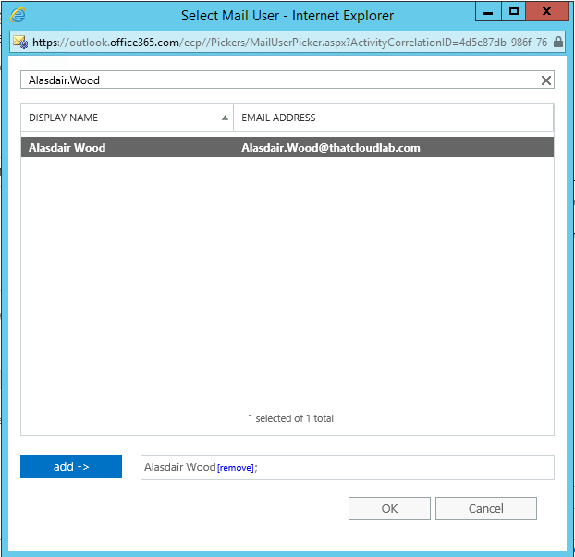Screen dimensions: 575x557
Task: Focus the search field containing Alasdair.Wood
Action: [x=277, y=80]
